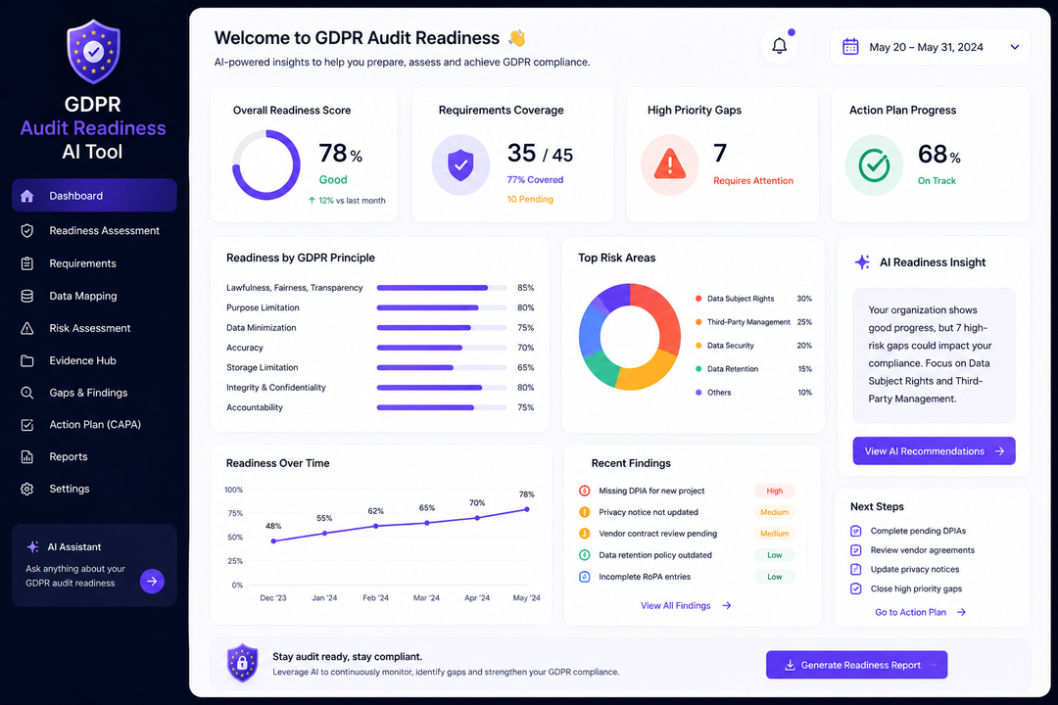1058x705 pixels.
Task: Click the 'Requires Attention' text
Action: pyautogui.click(x=753, y=180)
